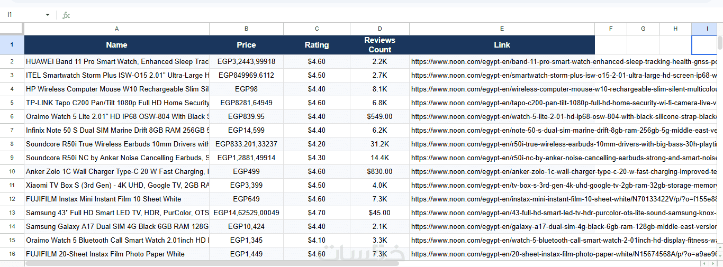Select column B header
This screenshot has height=267, width=723.
(x=246, y=29)
